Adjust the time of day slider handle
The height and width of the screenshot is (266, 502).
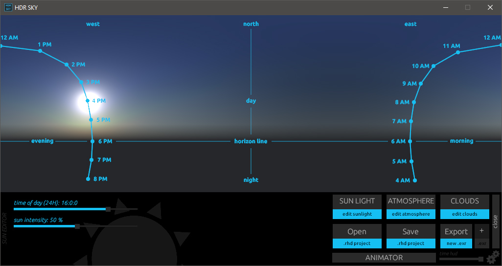108,209
